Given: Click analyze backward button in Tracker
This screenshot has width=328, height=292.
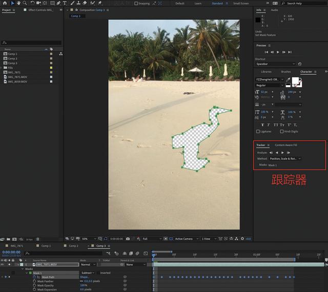Looking at the screenshot, I should tap(277, 153).
